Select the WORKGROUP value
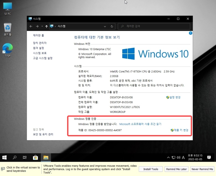 click(x=118, y=112)
